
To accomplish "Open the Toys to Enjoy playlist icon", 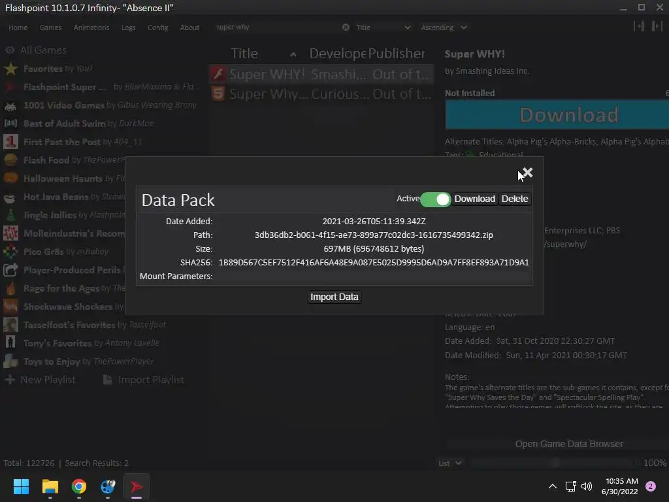I will 10,361.
